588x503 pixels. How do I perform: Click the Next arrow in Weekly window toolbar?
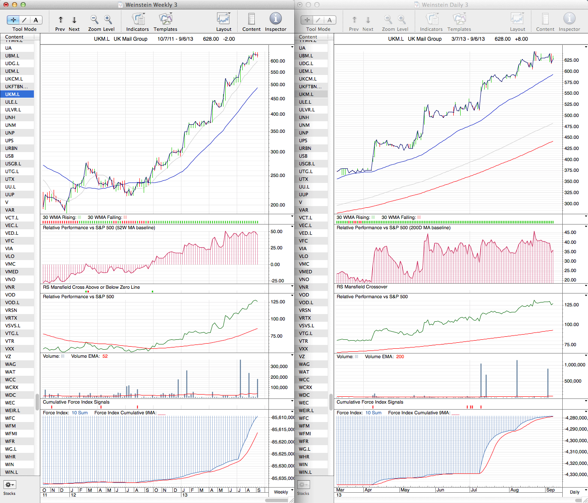coord(74,20)
